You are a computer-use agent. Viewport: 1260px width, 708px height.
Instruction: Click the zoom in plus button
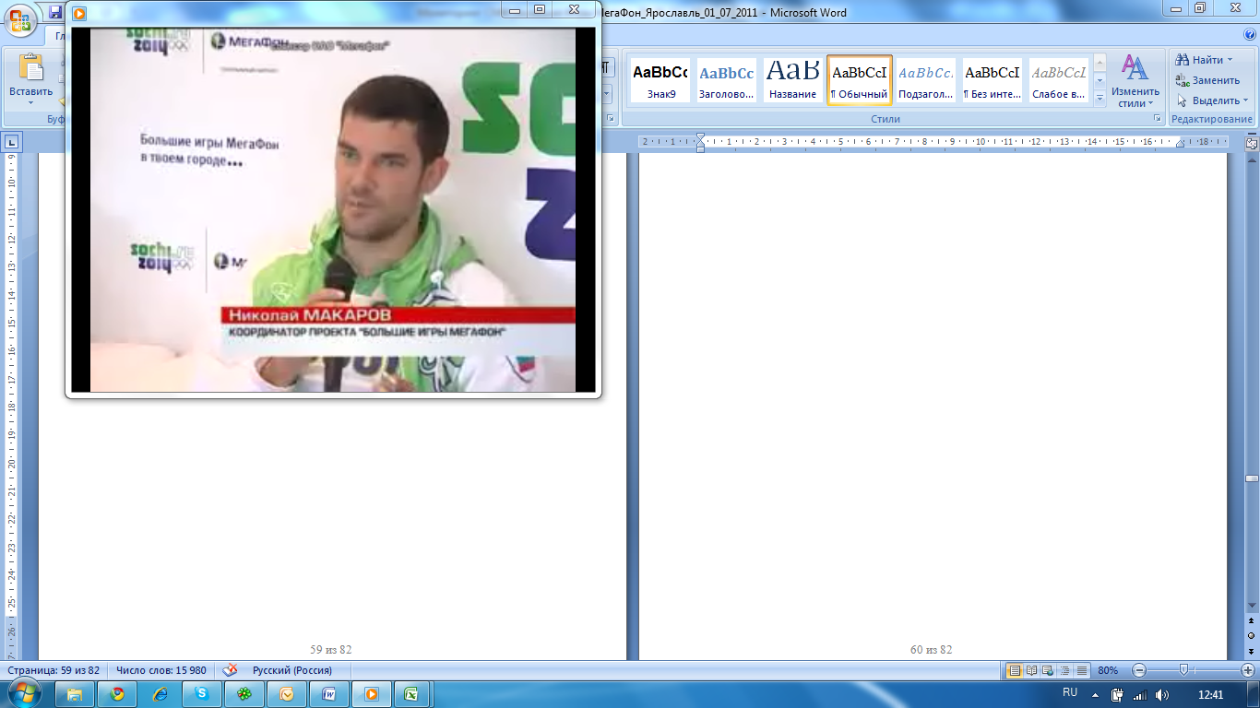tap(1248, 670)
